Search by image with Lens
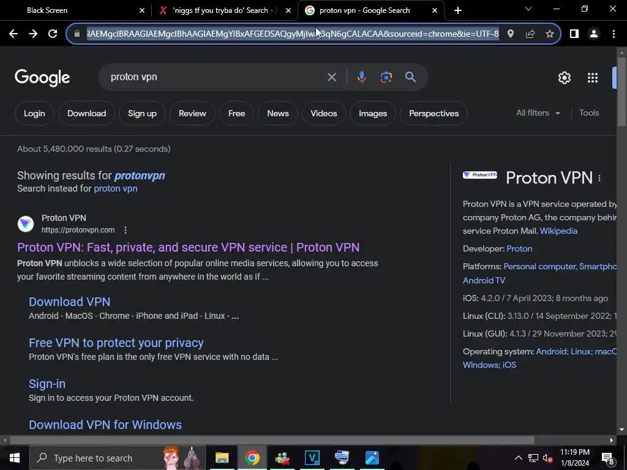This screenshot has width=627, height=470. coord(386,77)
